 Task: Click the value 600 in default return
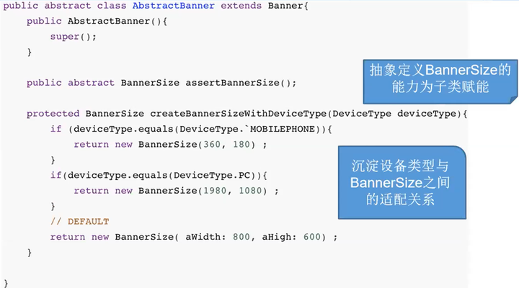pos(312,237)
